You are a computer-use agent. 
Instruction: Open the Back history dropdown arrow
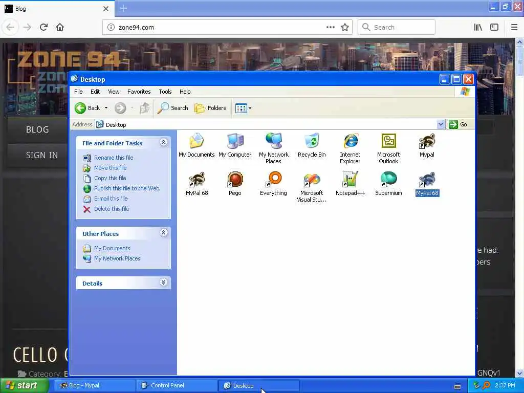pyautogui.click(x=106, y=108)
